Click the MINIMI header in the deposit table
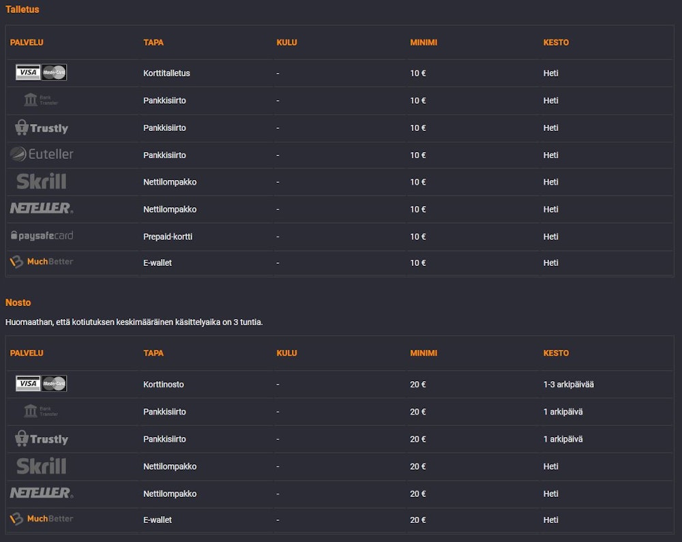Image resolution: width=682 pixels, height=542 pixels. click(424, 42)
